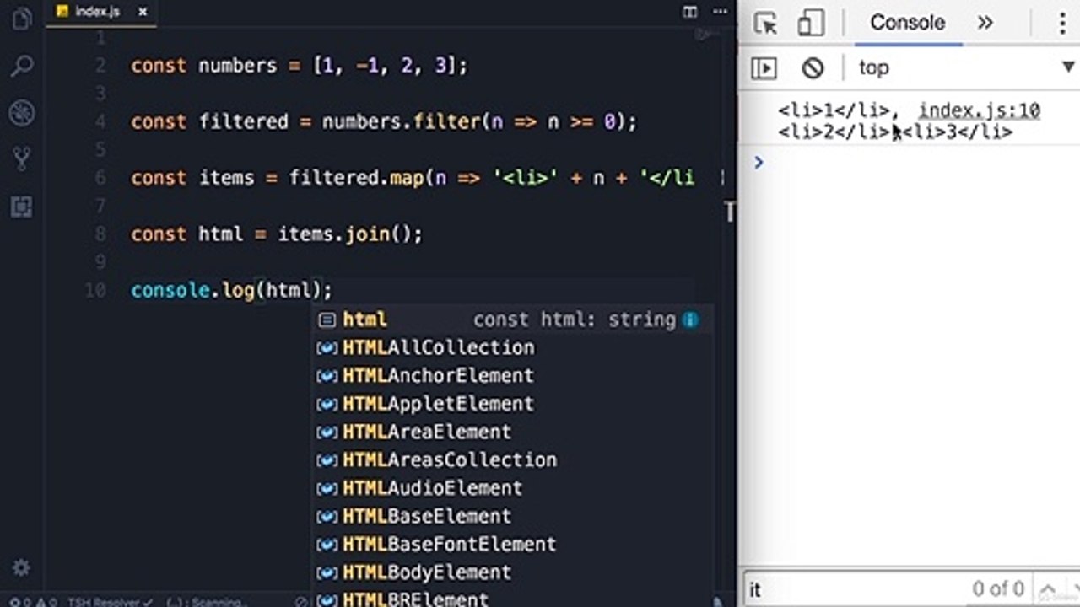
Task: Open the Manage gear in VS Code
Action: point(22,567)
